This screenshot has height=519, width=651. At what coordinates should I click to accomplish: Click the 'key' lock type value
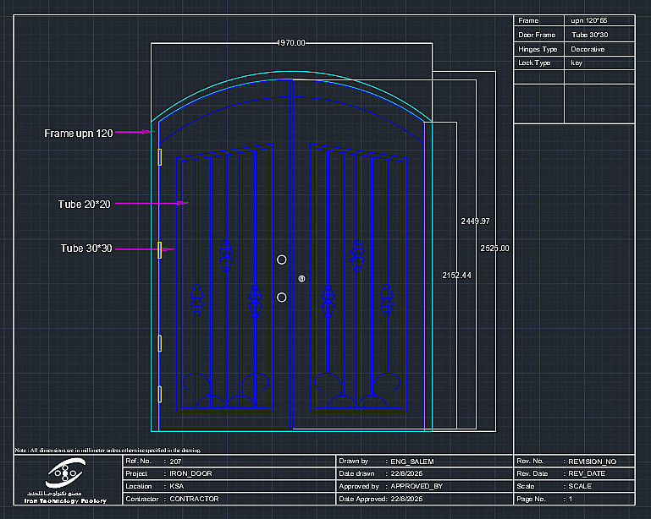pyautogui.click(x=577, y=63)
